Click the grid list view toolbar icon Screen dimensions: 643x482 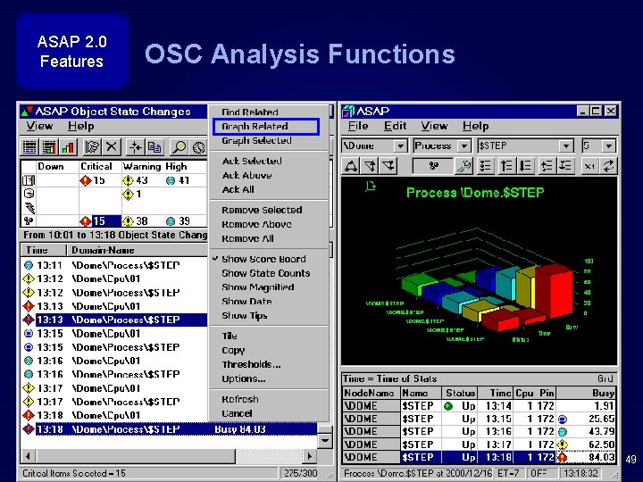29,146
